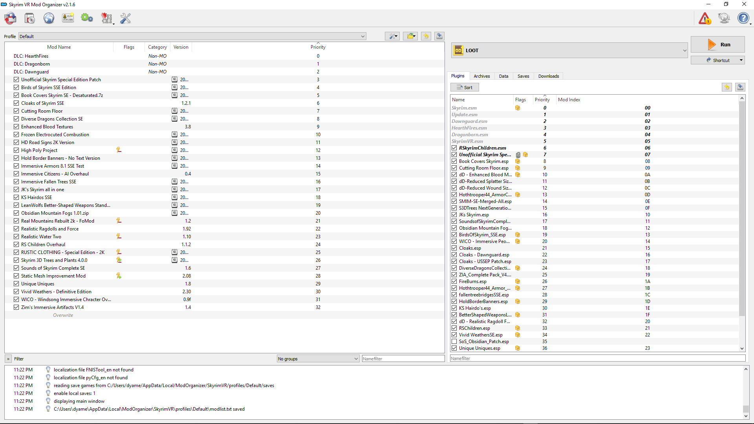This screenshot has width=754, height=424.
Task: Click the LOOT application icon
Action: coord(459,50)
